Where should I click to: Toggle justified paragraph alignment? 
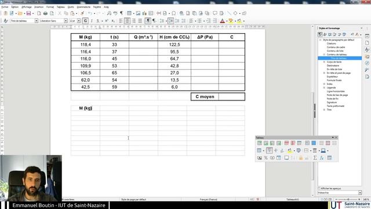click(140, 21)
